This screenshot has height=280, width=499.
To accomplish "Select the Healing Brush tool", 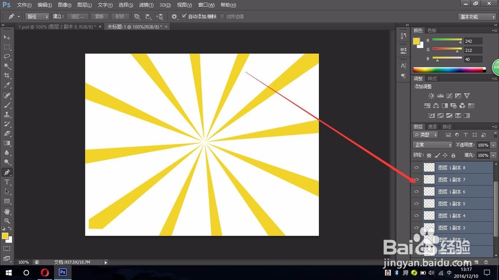I will pos(6,95).
